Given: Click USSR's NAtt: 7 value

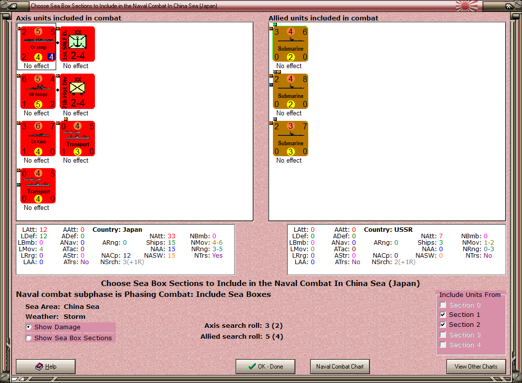Looking at the screenshot, I should tap(440, 236).
